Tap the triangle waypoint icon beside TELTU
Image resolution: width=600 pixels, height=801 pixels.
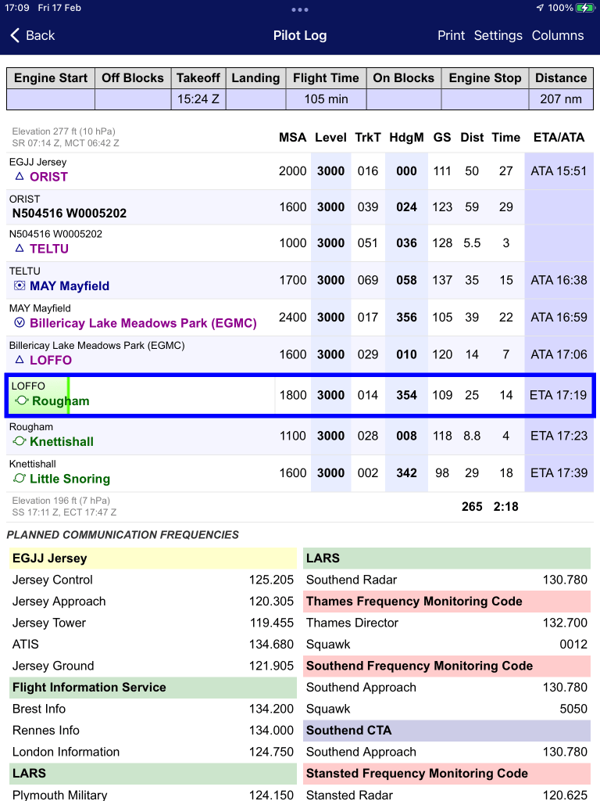point(20,249)
